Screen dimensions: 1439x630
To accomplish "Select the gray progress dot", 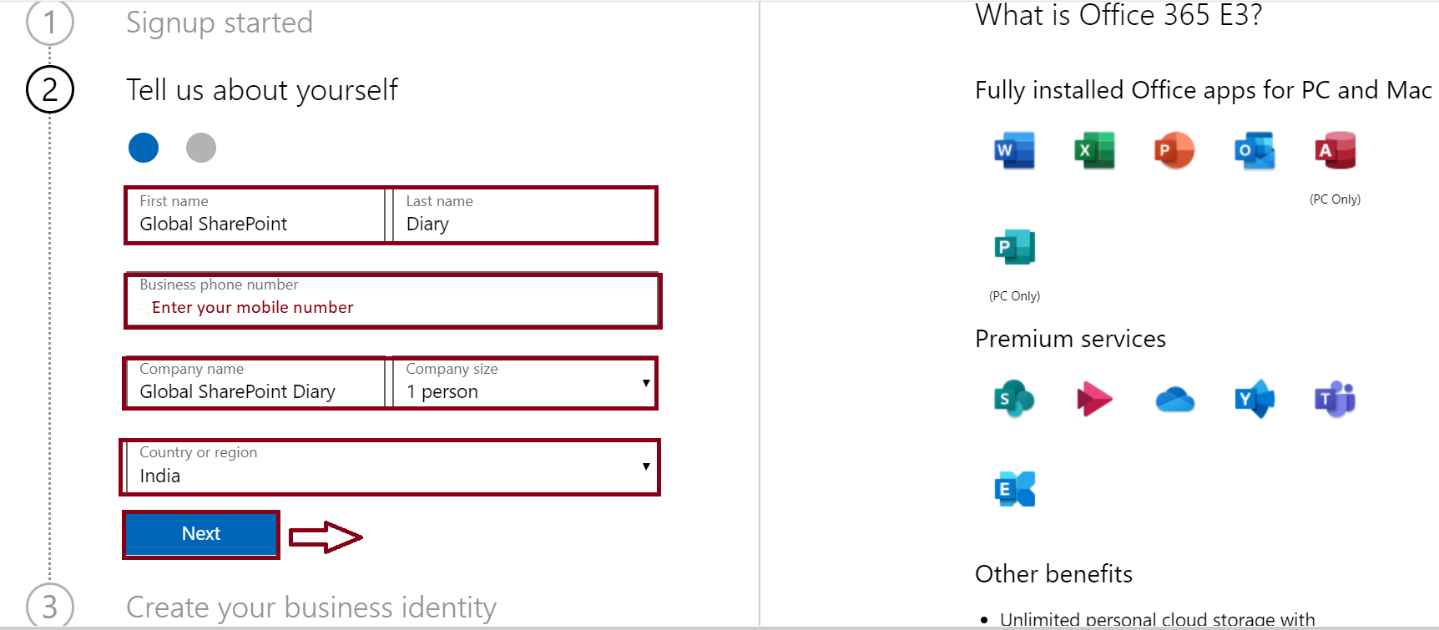I will 200,148.
